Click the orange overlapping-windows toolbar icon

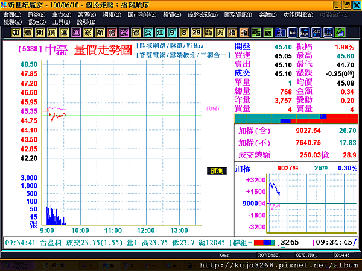(x=244, y=33)
